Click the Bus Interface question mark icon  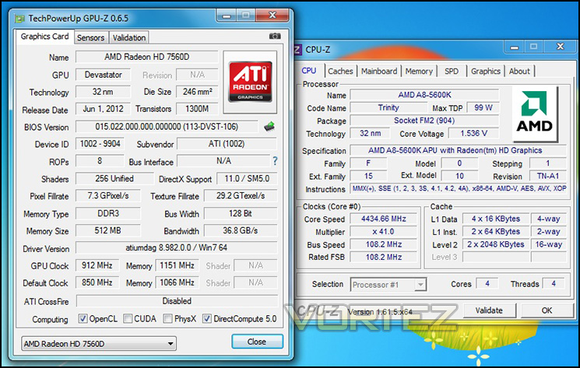point(275,161)
